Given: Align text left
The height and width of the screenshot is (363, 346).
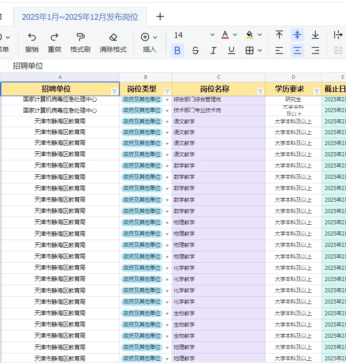Looking at the screenshot, I should [279, 50].
